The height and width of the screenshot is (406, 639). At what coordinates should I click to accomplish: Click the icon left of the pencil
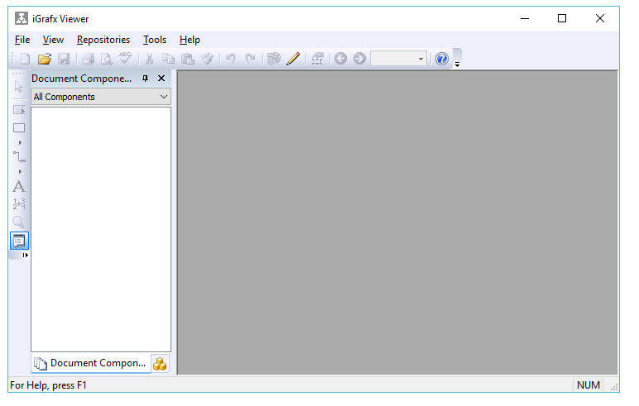(x=274, y=59)
